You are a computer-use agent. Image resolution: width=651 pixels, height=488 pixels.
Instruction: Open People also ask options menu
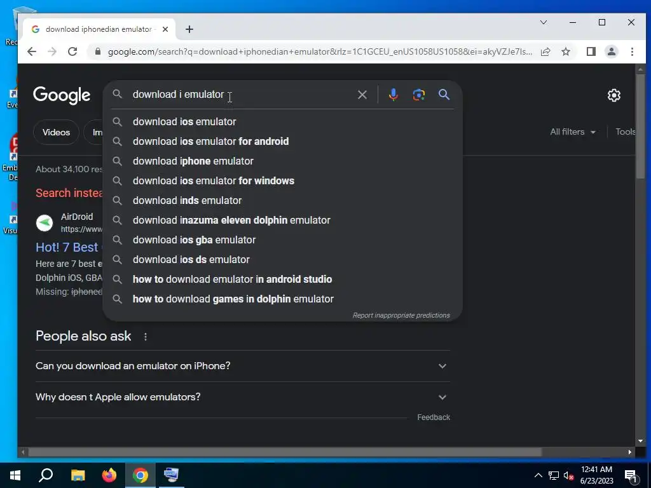[x=146, y=337]
